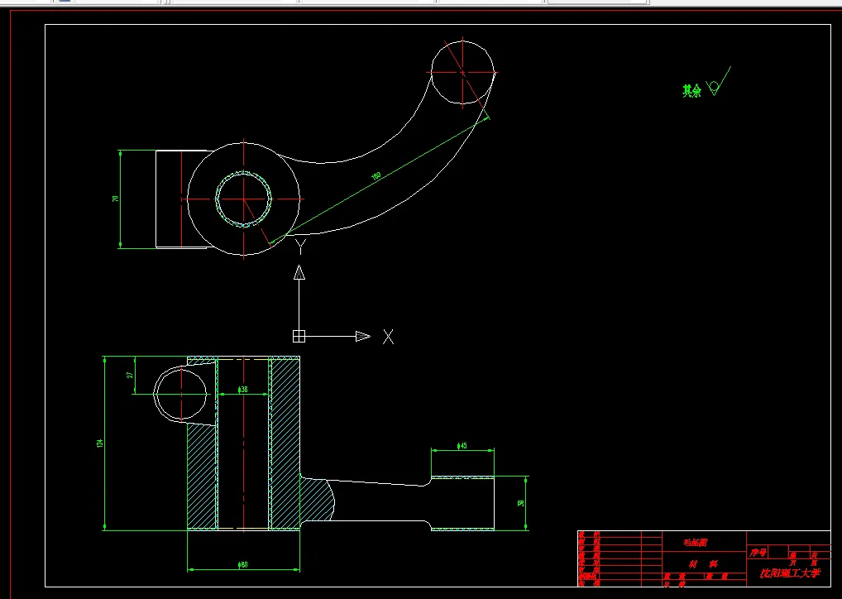
Task: Select the small circle at the arm's end
Action: click(x=463, y=72)
